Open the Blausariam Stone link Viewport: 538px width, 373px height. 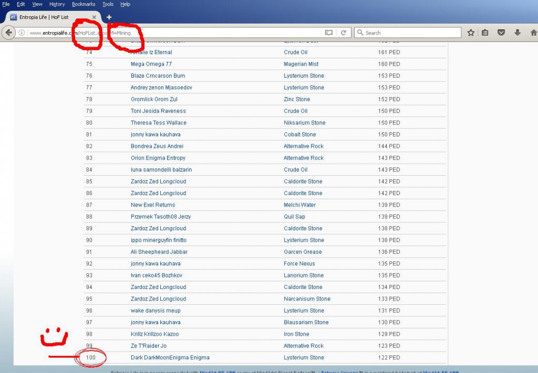pyautogui.click(x=306, y=322)
